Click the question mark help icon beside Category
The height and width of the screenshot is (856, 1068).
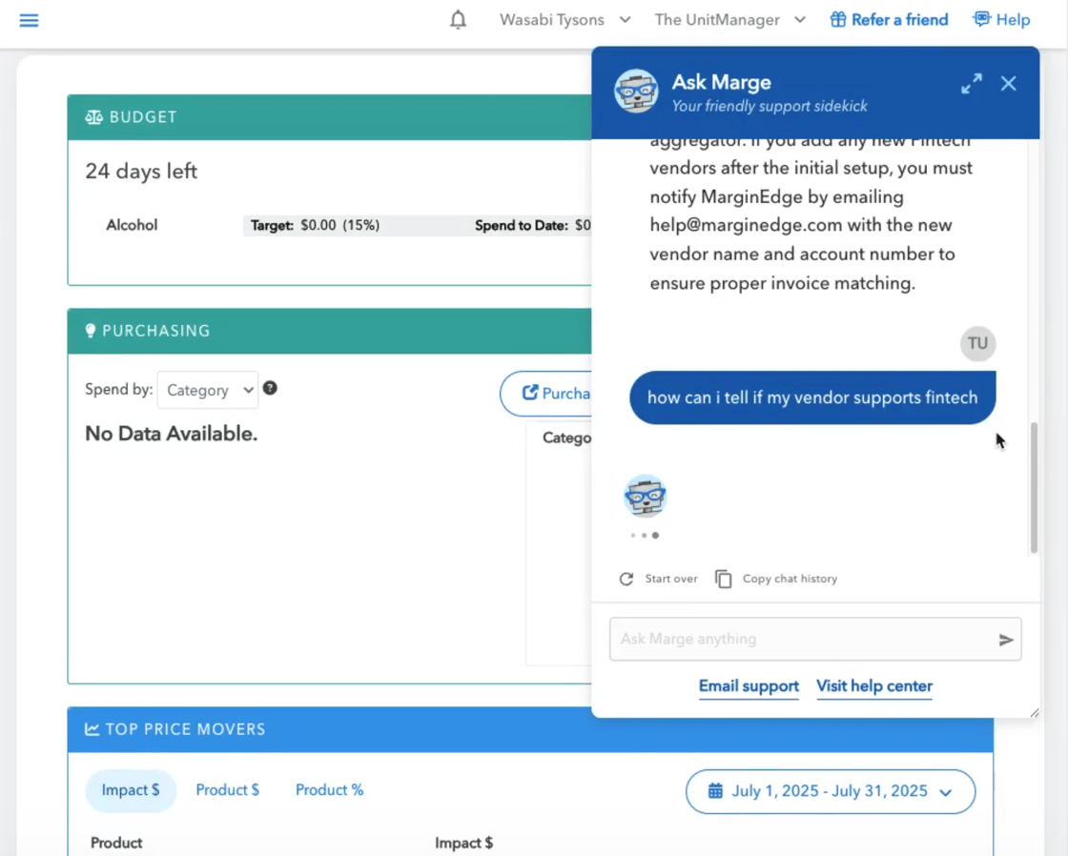[x=270, y=389]
